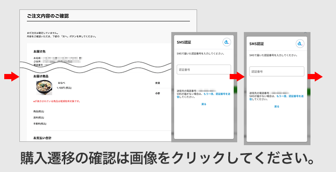Viewport: 336px width, 172px height.
Task: Click the logo icon in the first SMS認証 panel
Action: [x=226, y=42]
